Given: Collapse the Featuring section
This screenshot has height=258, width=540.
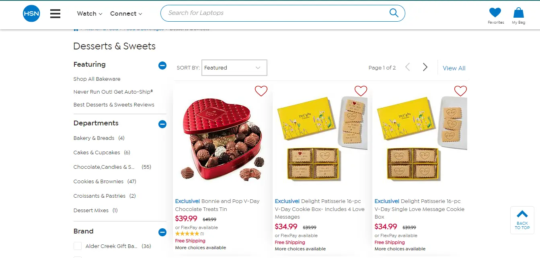Looking at the screenshot, I should [162, 65].
